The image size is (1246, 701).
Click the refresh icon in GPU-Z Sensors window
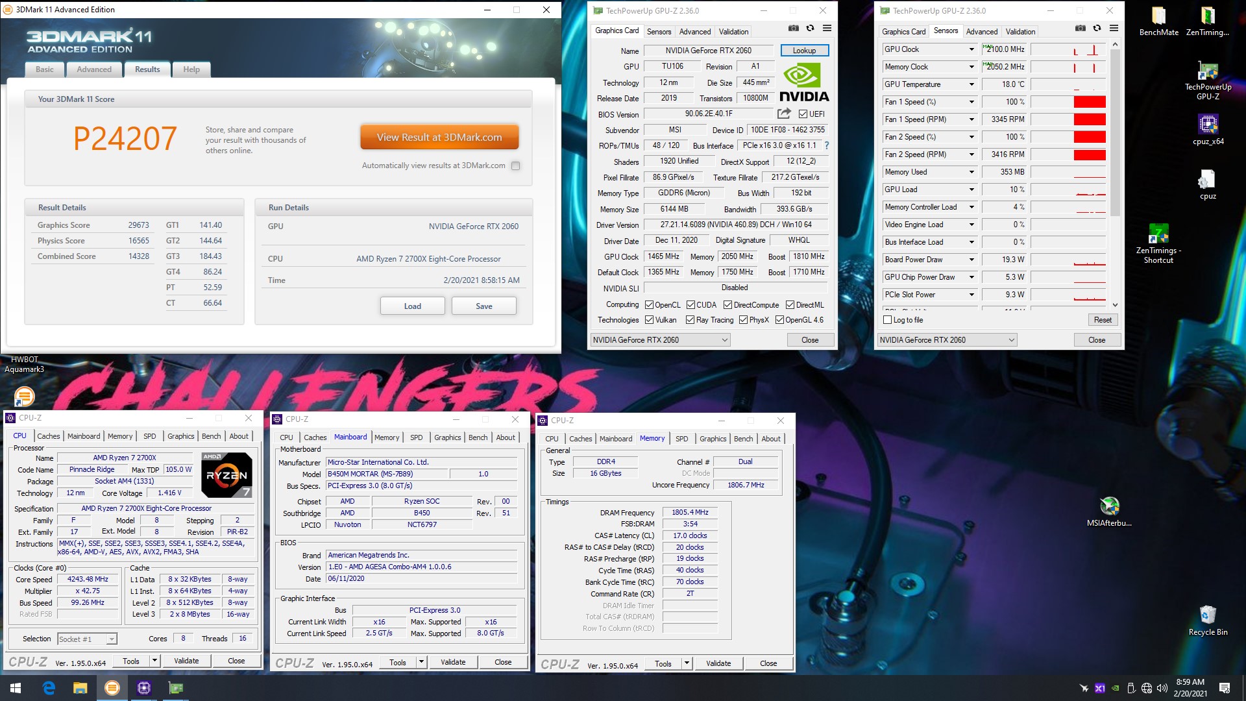[x=1097, y=29]
